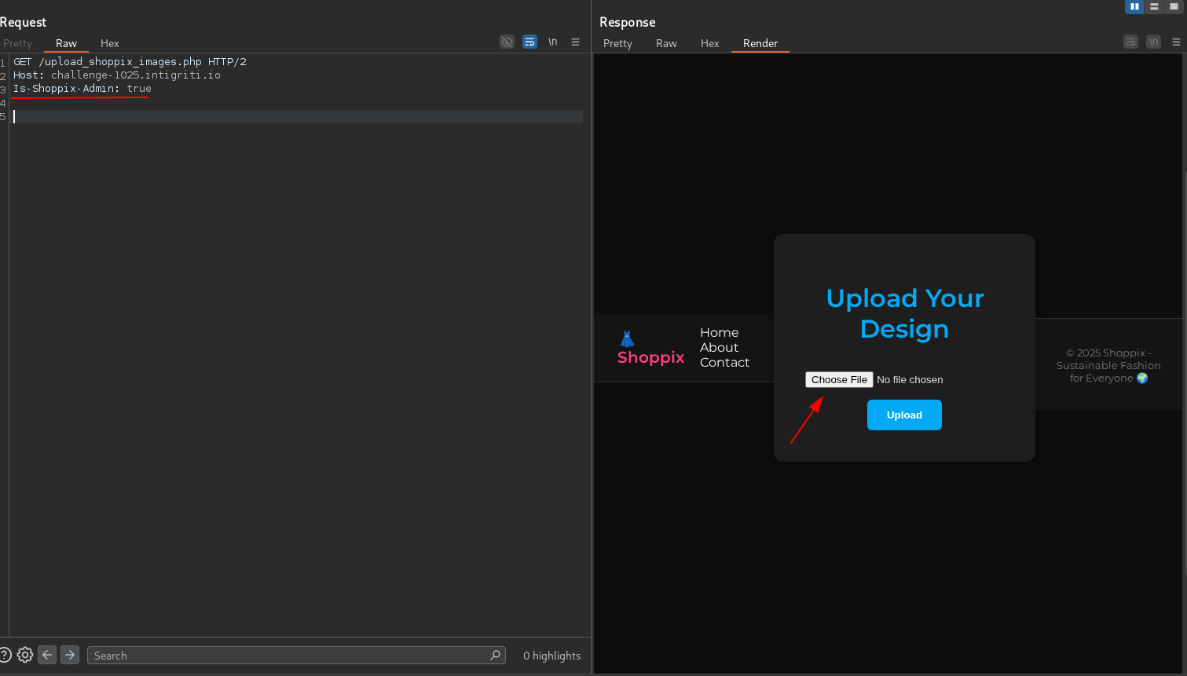
Task: Switch to side-by-side layout view
Action: tap(1134, 6)
